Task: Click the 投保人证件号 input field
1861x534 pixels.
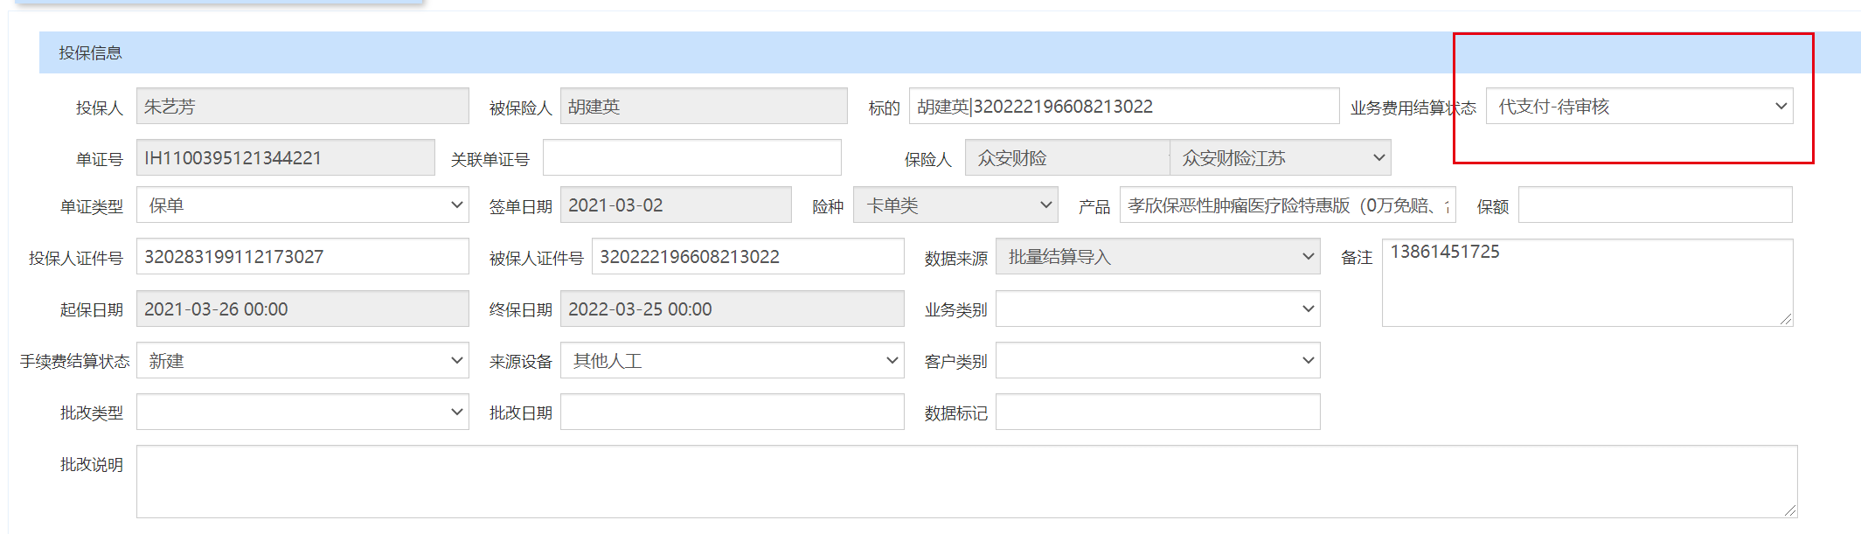Action: (302, 257)
